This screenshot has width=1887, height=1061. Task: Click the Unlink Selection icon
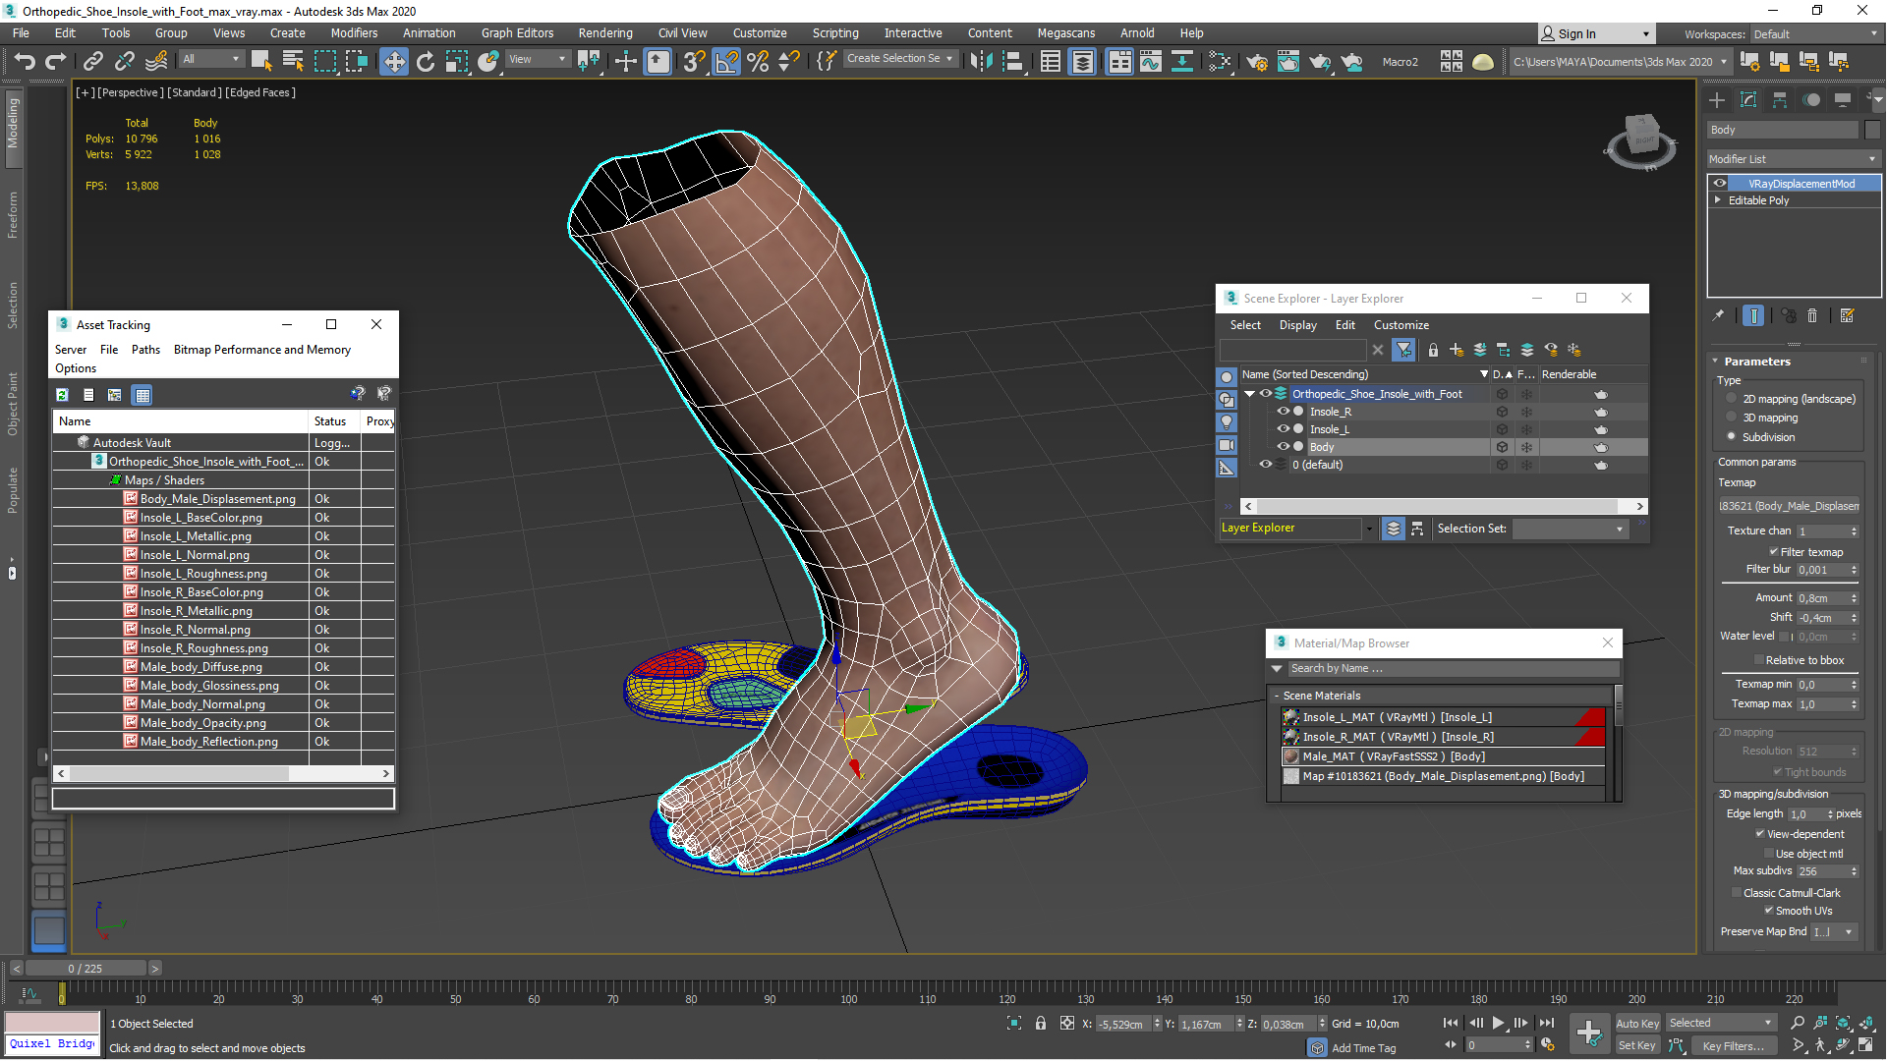point(125,61)
